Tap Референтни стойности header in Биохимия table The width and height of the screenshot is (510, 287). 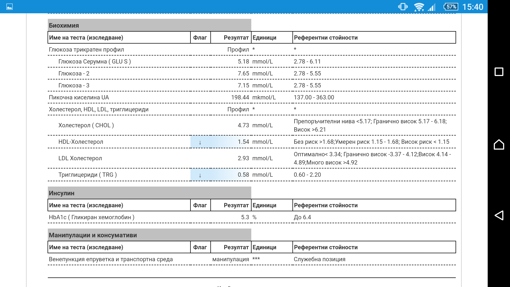point(326,38)
